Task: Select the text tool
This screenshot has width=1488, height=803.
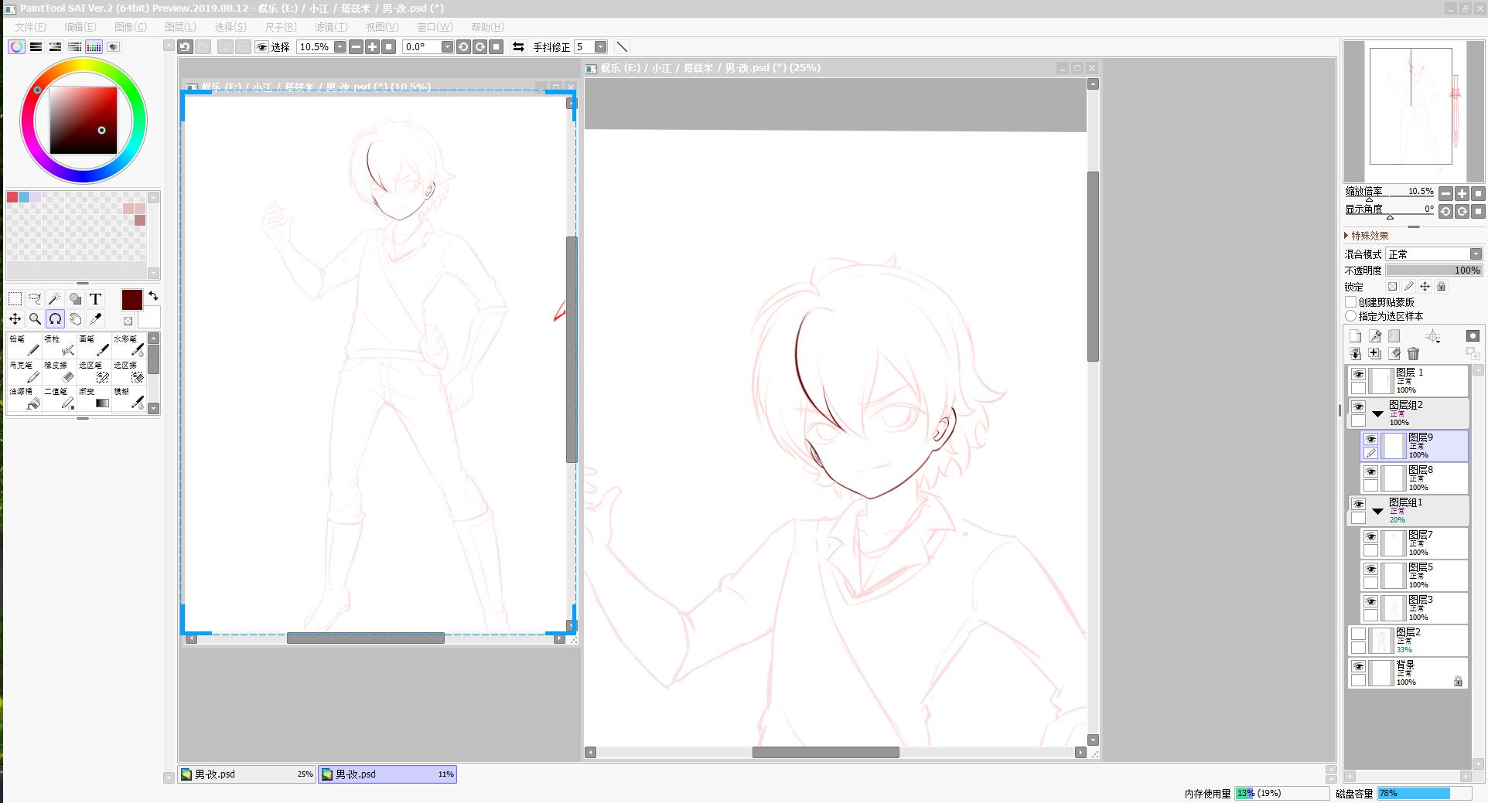Action: coord(95,299)
